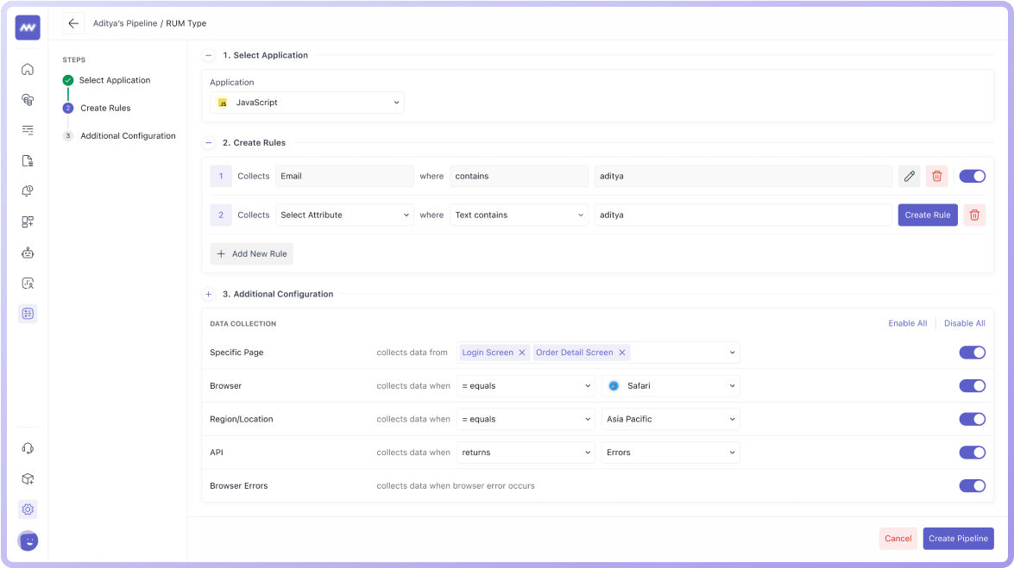Toggle the Browser data collection switch
Viewport: 1014px width, 568px height.
pos(972,386)
